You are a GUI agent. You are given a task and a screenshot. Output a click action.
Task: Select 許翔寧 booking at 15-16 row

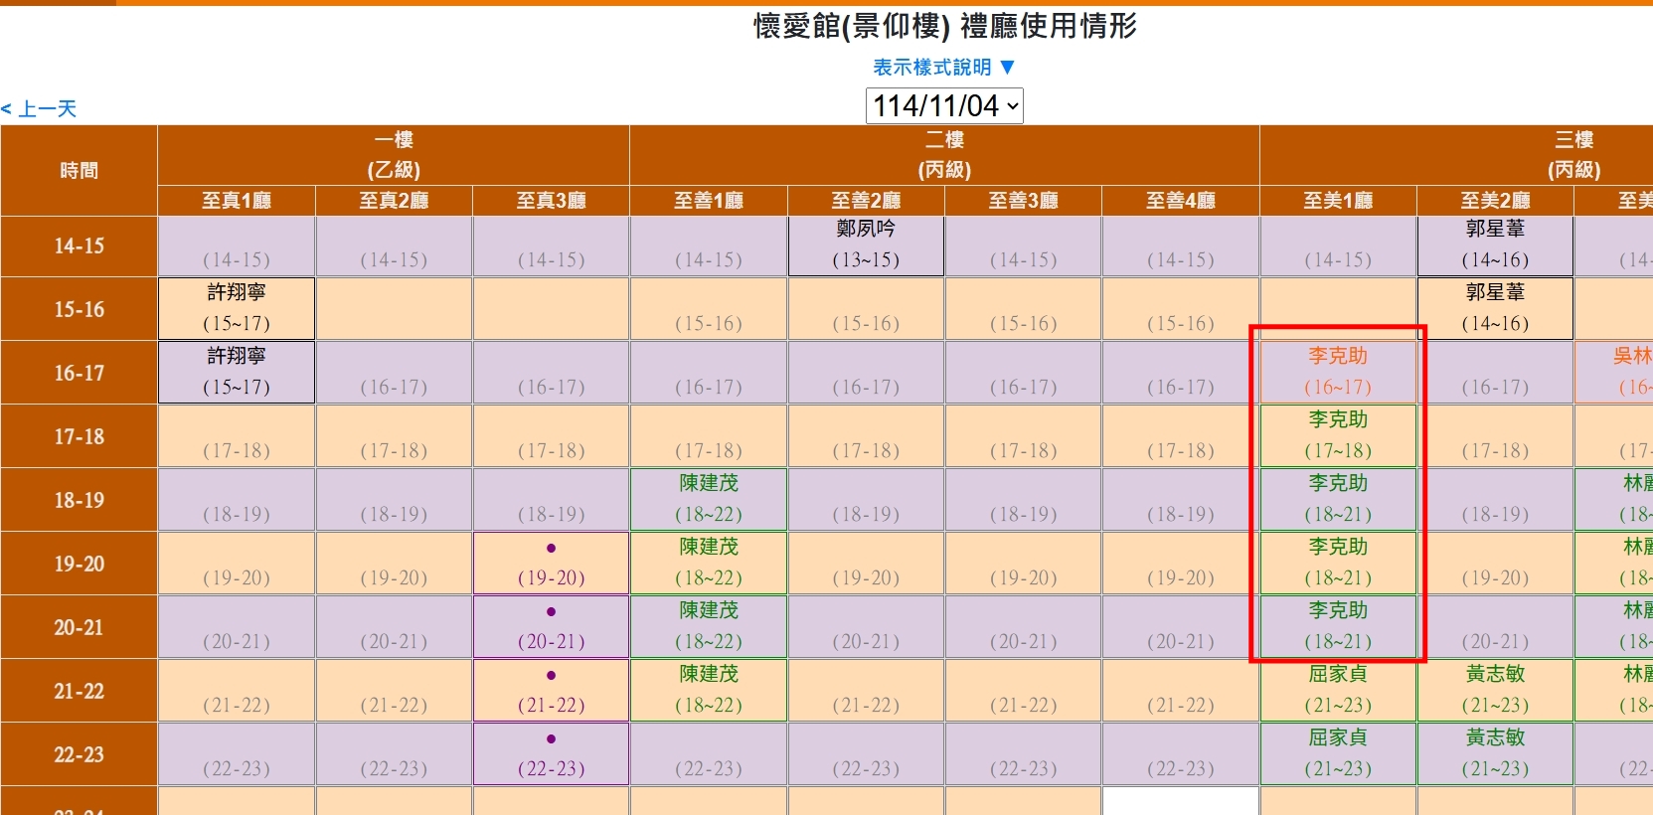236,308
